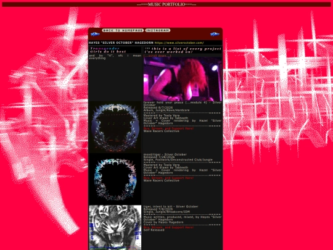Click the right blue car icon

click(215, 34)
